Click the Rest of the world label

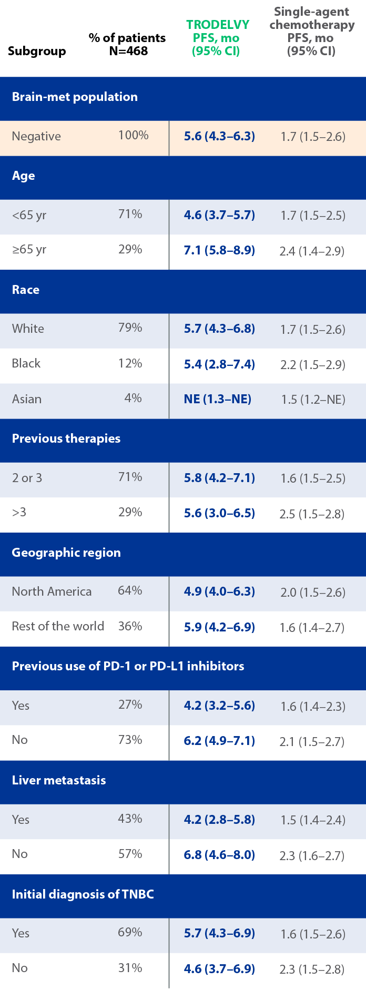(58, 627)
